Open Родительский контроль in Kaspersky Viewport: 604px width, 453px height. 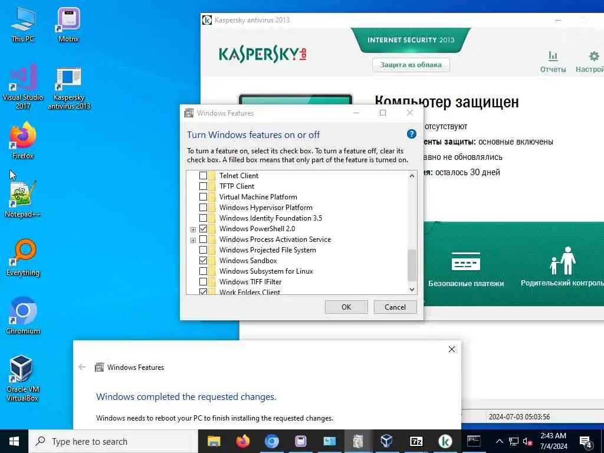[562, 267]
